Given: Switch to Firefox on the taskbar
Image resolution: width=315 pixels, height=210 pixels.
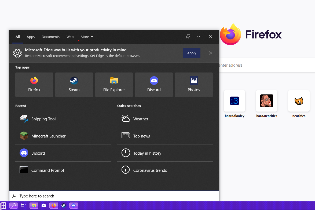Looking at the screenshot, I should 54,206.
